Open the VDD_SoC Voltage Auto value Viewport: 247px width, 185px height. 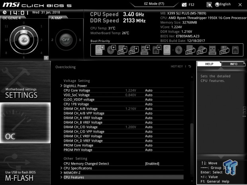149,95
